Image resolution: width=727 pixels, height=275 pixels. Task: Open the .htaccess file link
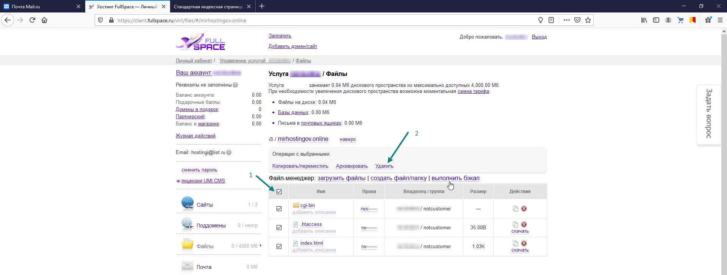click(x=311, y=224)
